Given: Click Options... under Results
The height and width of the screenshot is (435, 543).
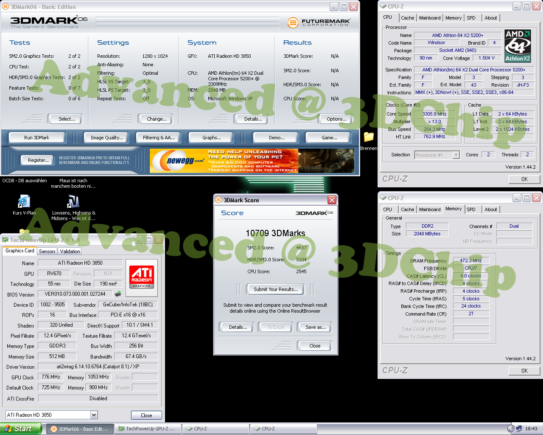Looking at the screenshot, I should tap(336, 119).
